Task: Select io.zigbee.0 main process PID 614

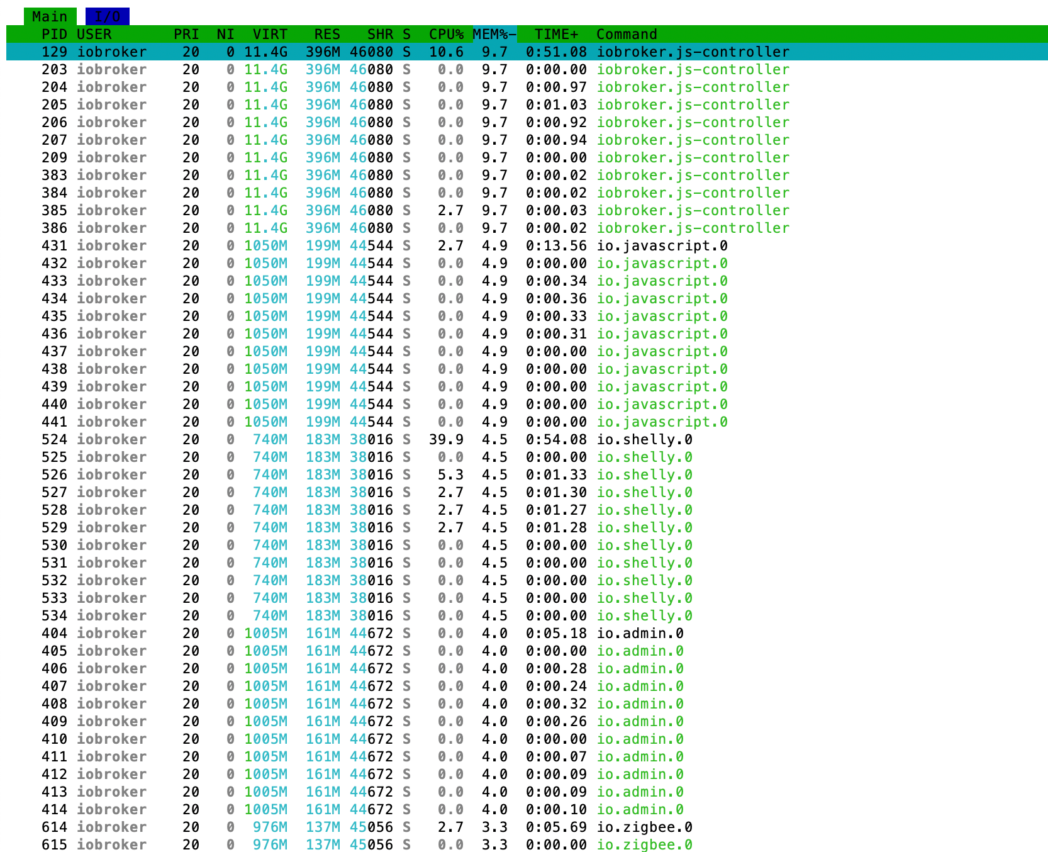Action: tap(527, 827)
